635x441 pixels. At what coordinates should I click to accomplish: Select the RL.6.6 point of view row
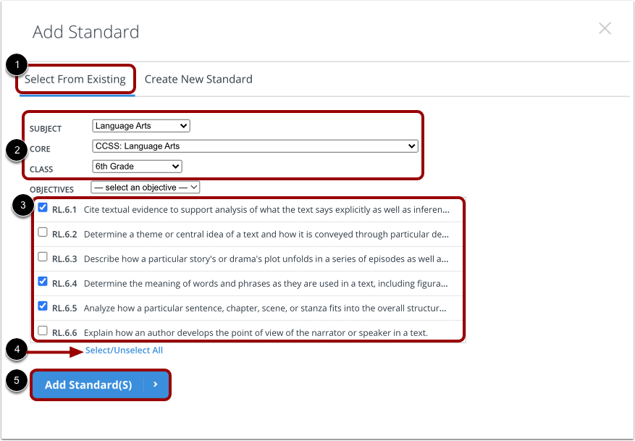pyautogui.click(x=253, y=330)
